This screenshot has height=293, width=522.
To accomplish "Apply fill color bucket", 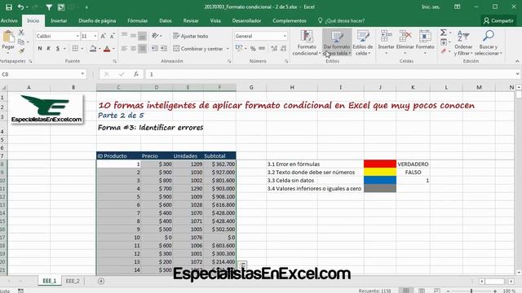I will (x=93, y=49).
